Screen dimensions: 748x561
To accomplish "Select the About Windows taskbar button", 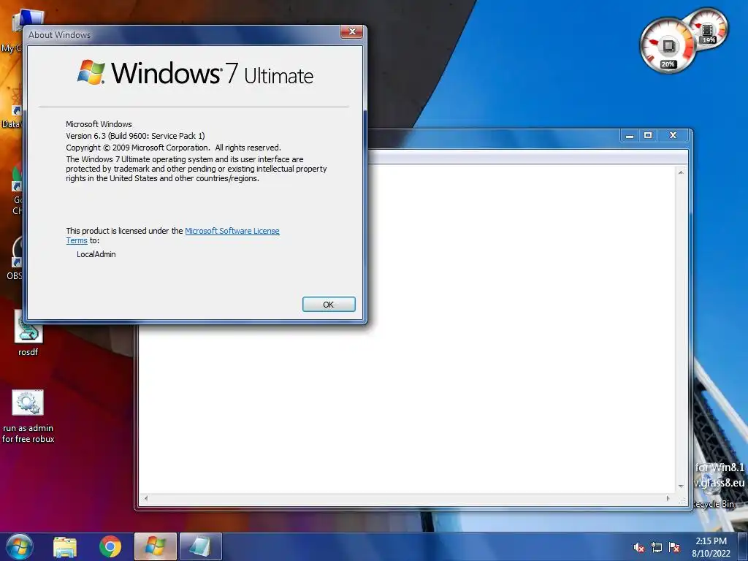I will coord(156,546).
